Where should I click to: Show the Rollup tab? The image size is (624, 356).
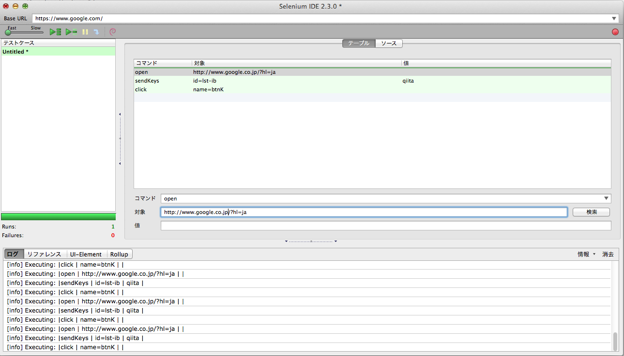pyautogui.click(x=119, y=254)
